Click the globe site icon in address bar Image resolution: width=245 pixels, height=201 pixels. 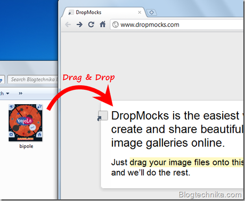[116, 24]
